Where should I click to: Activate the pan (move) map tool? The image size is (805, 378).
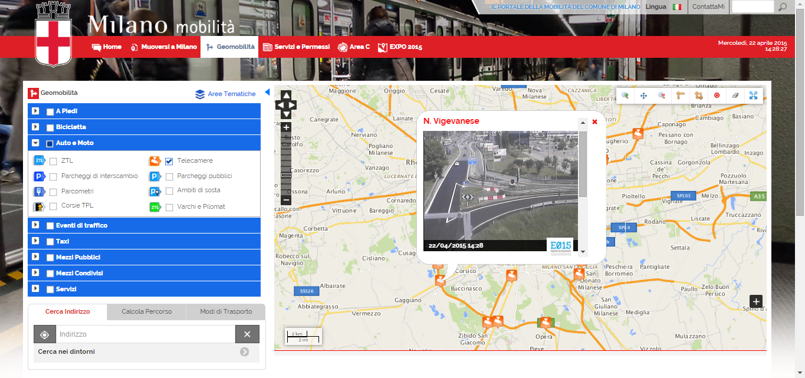643,96
